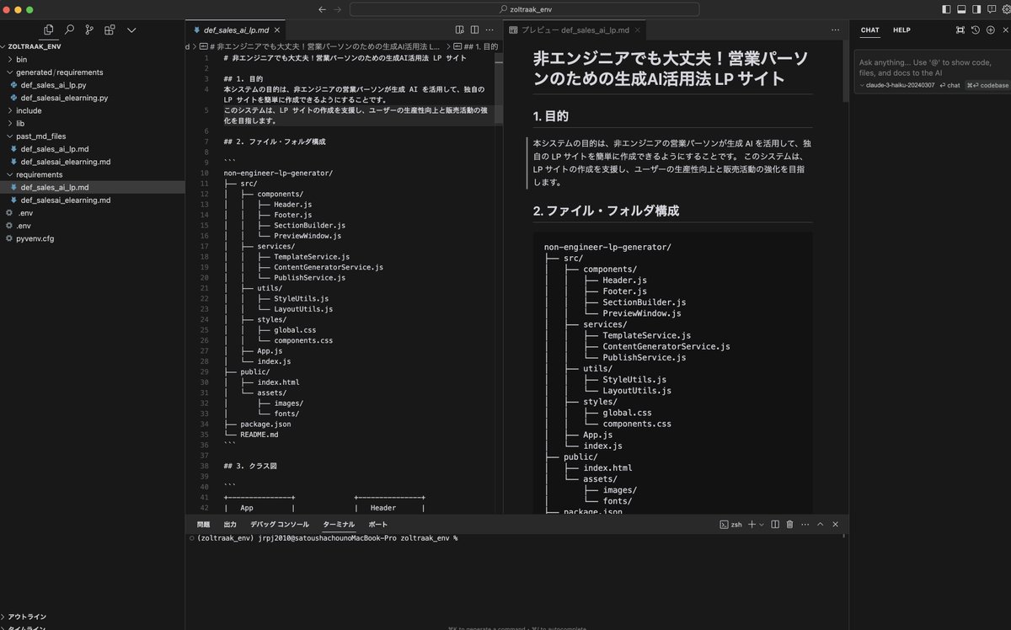The height and width of the screenshot is (630, 1011).
Task: Show additional views chevron in sidebar
Action: 131,29
